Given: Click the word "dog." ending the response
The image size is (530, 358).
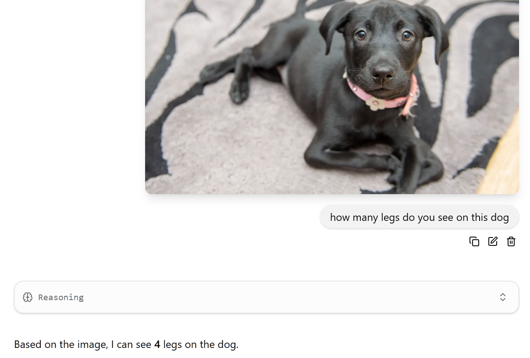Looking at the screenshot, I should (x=228, y=344).
